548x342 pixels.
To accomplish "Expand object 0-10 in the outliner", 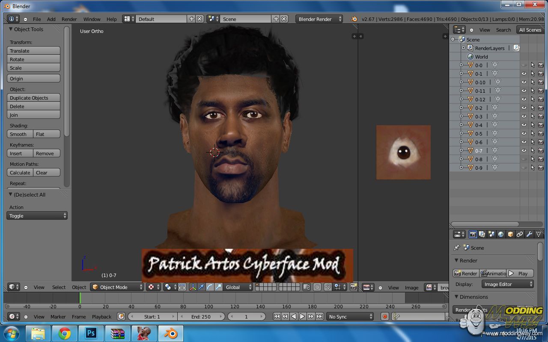I will 461,82.
